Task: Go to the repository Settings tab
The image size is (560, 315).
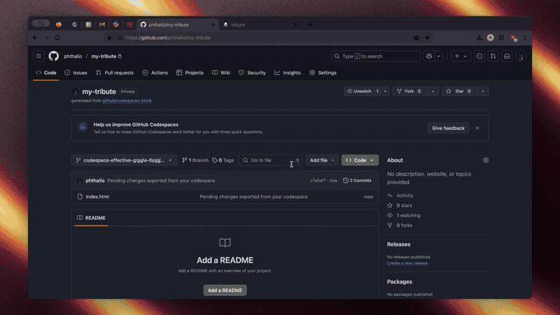Action: (x=323, y=73)
